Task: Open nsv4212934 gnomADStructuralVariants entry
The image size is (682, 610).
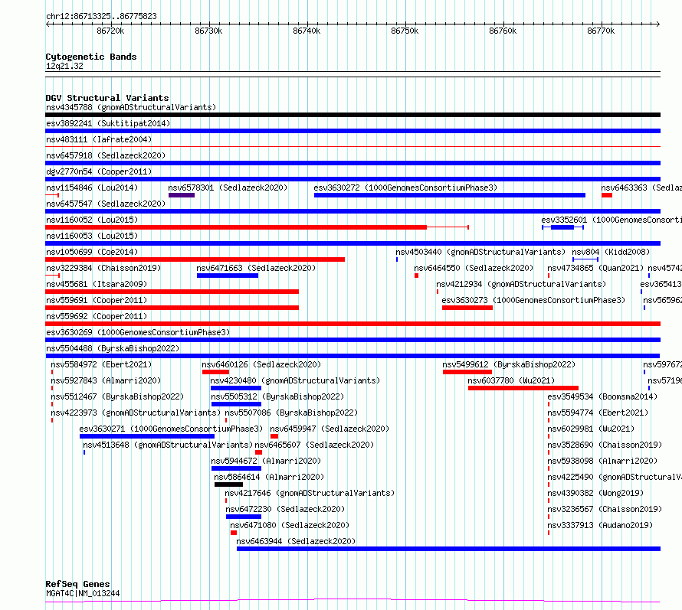Action: 521,284
